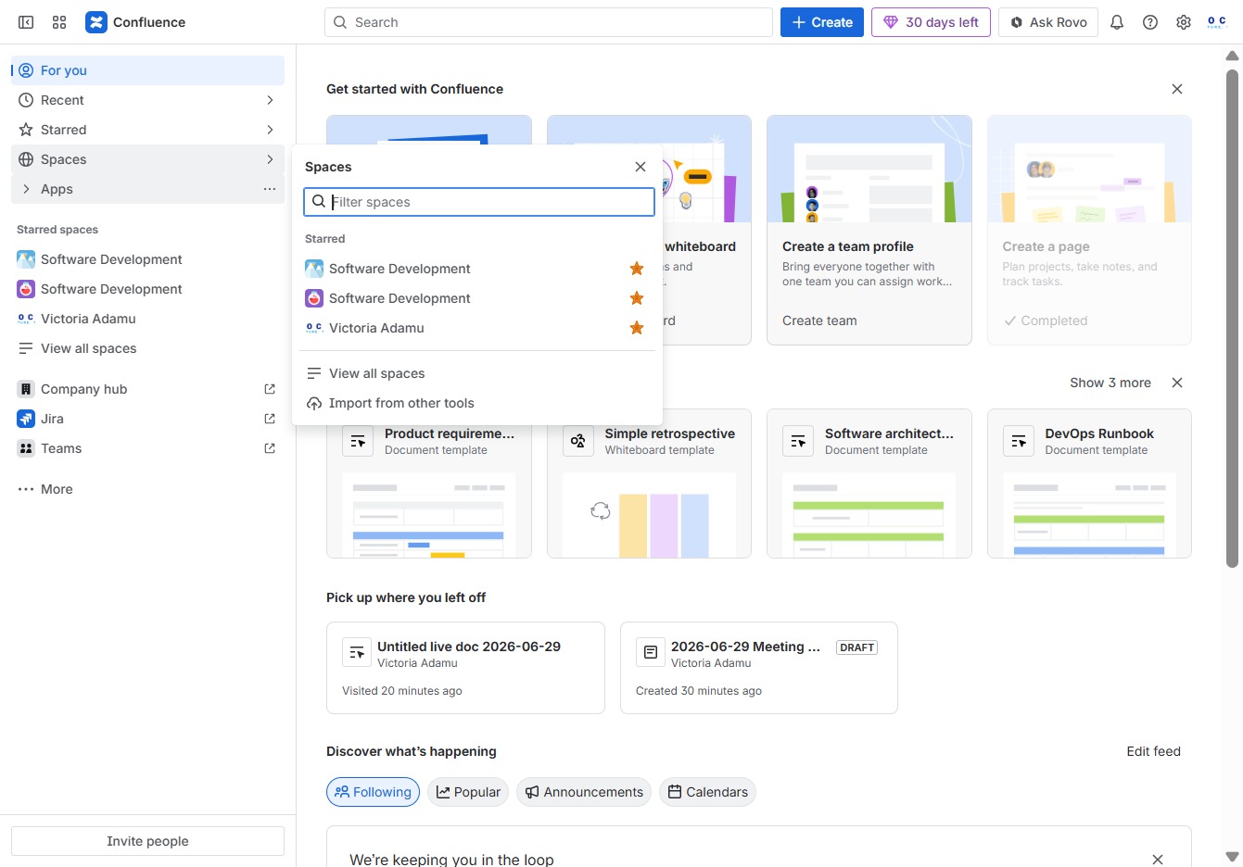Switch to the Popular feed tab

pyautogui.click(x=468, y=792)
